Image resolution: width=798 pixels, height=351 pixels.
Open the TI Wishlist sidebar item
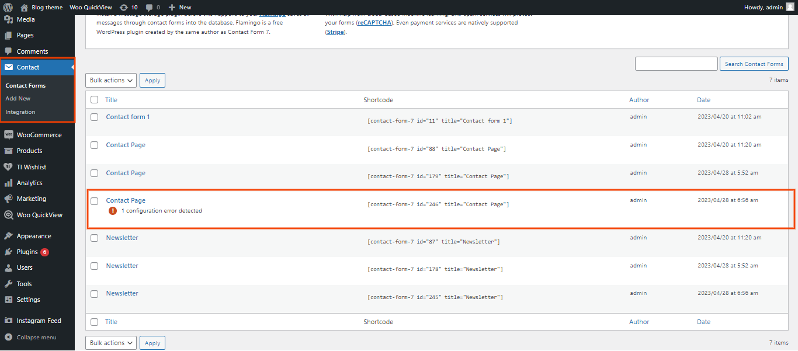pos(31,167)
